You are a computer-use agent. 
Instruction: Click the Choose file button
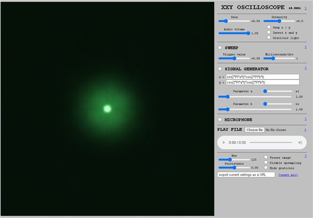click(255, 130)
